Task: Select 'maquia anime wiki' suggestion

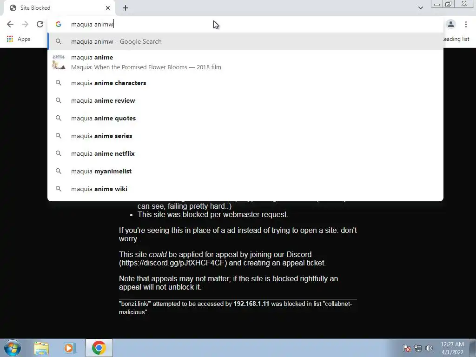Action: click(x=245, y=189)
